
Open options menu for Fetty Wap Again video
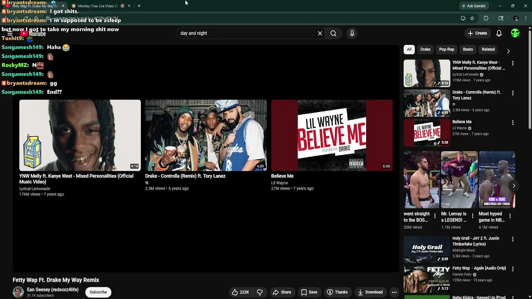[513, 269]
